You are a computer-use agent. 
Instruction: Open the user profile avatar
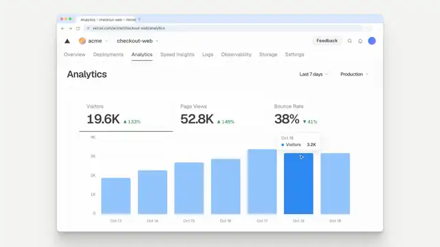pyautogui.click(x=372, y=41)
